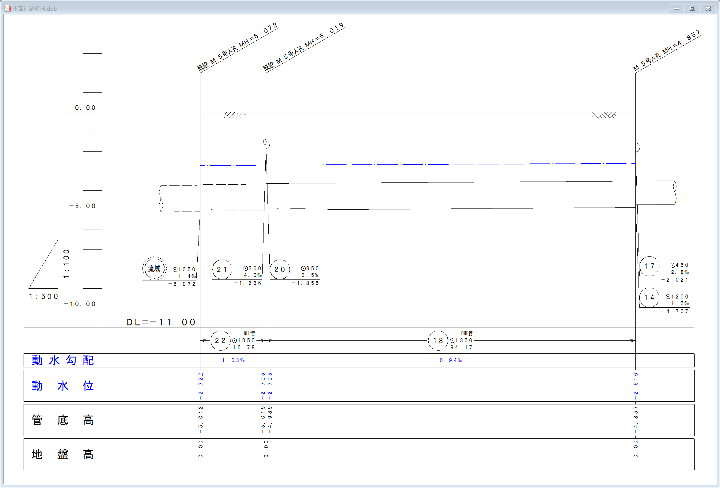This screenshot has width=720, height=488.
Task: Select the 地盤高 row label
Action: coord(63,454)
